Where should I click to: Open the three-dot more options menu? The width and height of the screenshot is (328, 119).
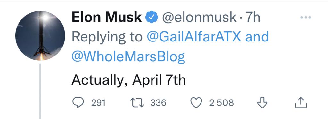306,17
